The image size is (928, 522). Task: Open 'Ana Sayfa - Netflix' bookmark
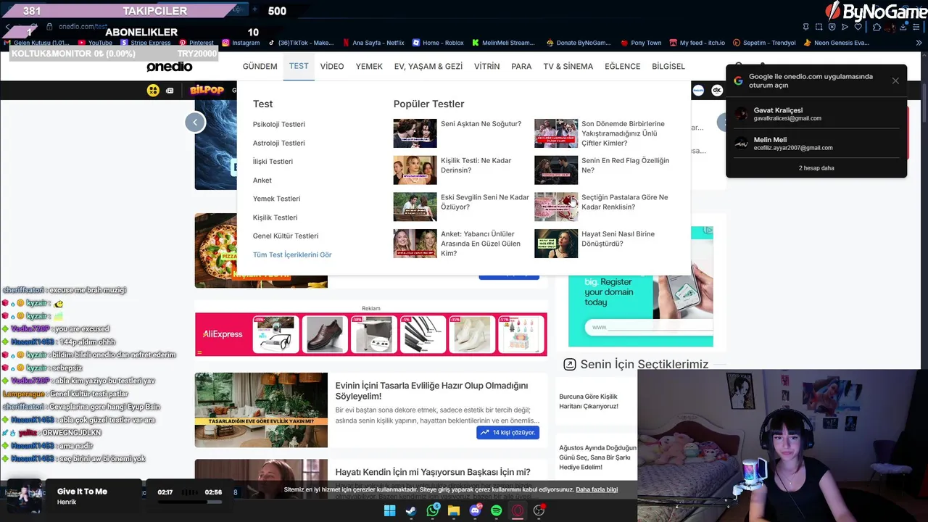pos(373,43)
